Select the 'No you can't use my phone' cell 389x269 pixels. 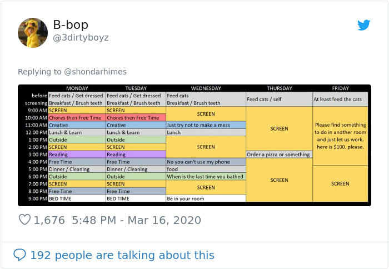[206, 162]
